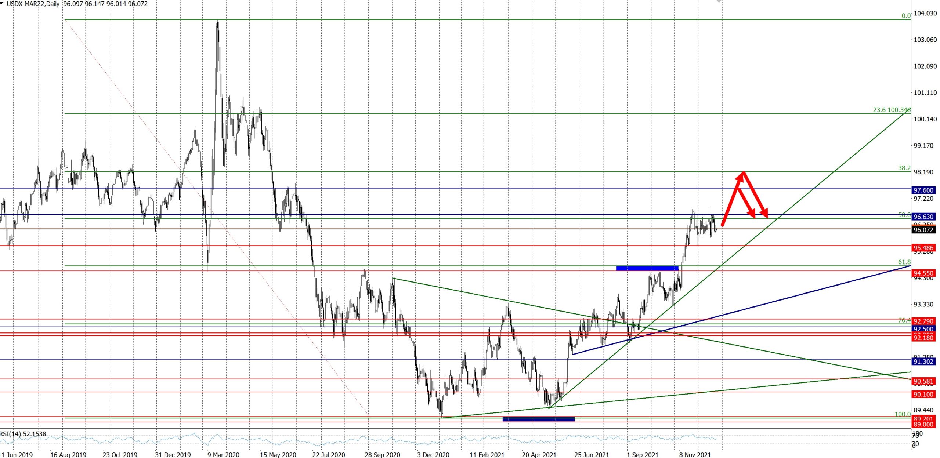Click the blue 91.302 price level label
940x458 pixels.
[923, 361]
